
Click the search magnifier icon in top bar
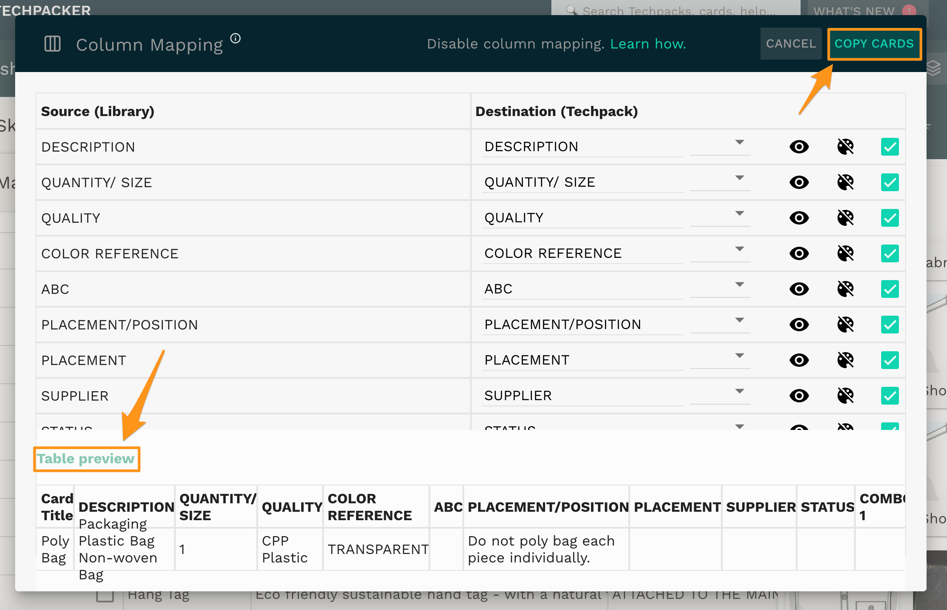[x=571, y=10]
